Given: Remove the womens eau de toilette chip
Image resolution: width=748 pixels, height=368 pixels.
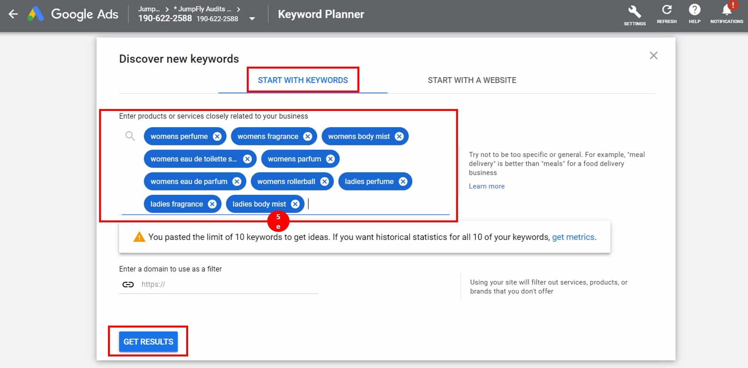Looking at the screenshot, I should 248,159.
